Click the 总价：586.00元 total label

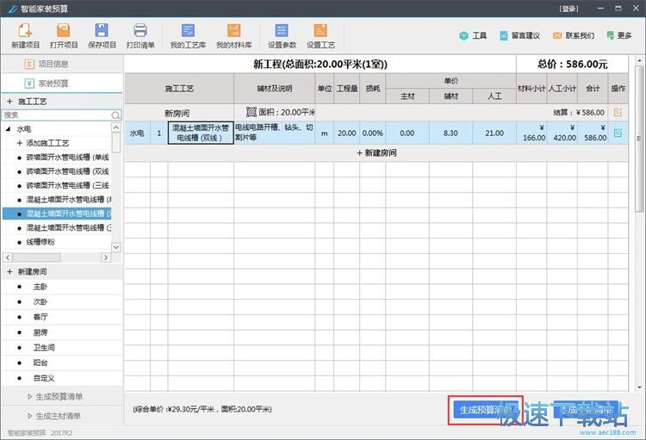point(572,64)
